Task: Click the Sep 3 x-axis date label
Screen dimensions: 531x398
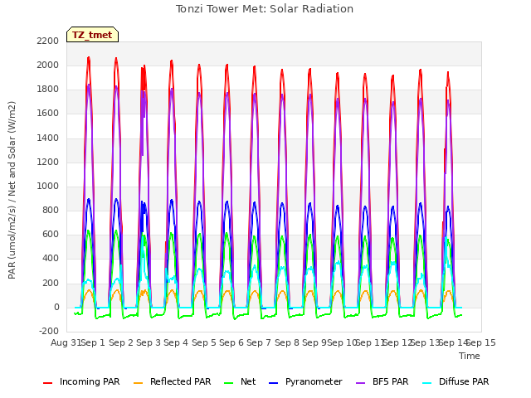Action: [149, 342]
